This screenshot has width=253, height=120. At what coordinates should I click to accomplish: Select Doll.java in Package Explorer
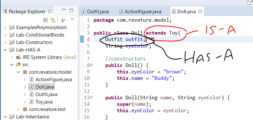pos(45,87)
